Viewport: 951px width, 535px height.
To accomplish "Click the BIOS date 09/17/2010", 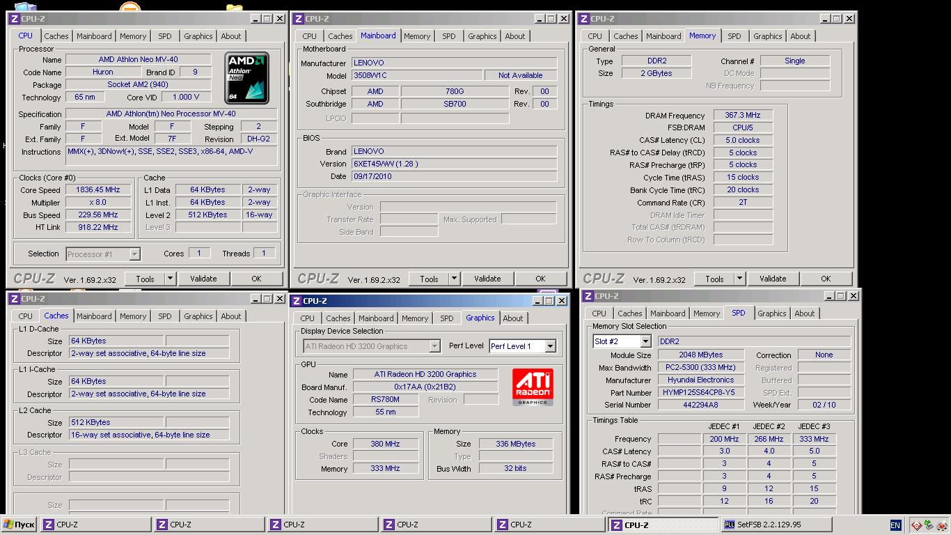I will point(454,176).
